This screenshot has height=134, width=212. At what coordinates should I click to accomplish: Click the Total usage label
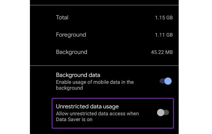[x=62, y=17]
